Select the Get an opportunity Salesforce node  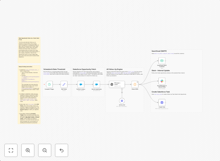click(97, 84)
